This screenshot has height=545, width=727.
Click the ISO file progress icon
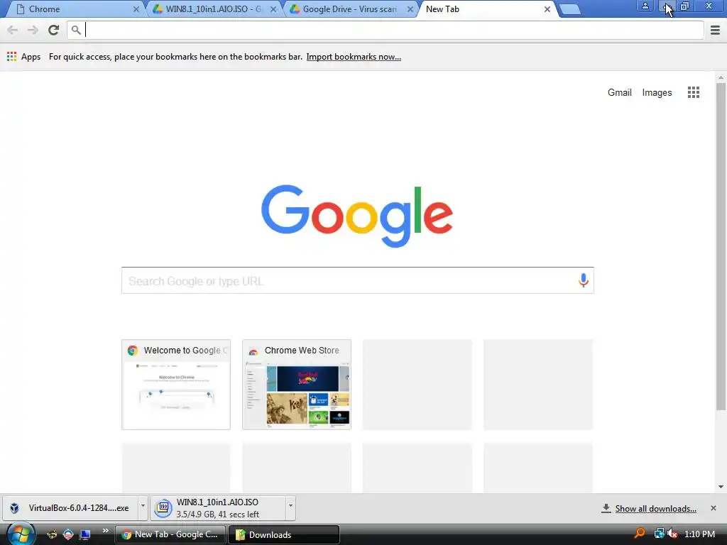(x=163, y=508)
